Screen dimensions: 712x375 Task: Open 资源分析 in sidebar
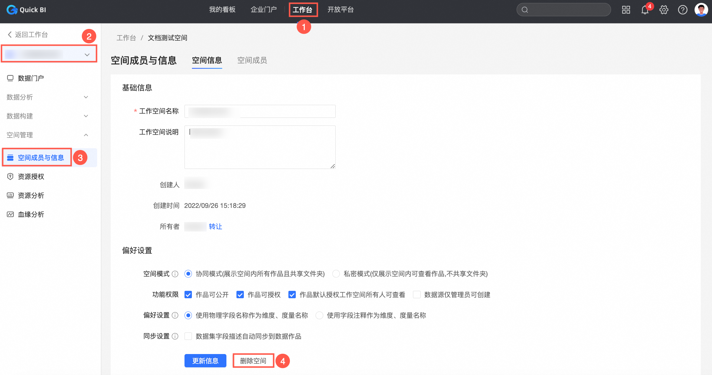[x=31, y=195]
